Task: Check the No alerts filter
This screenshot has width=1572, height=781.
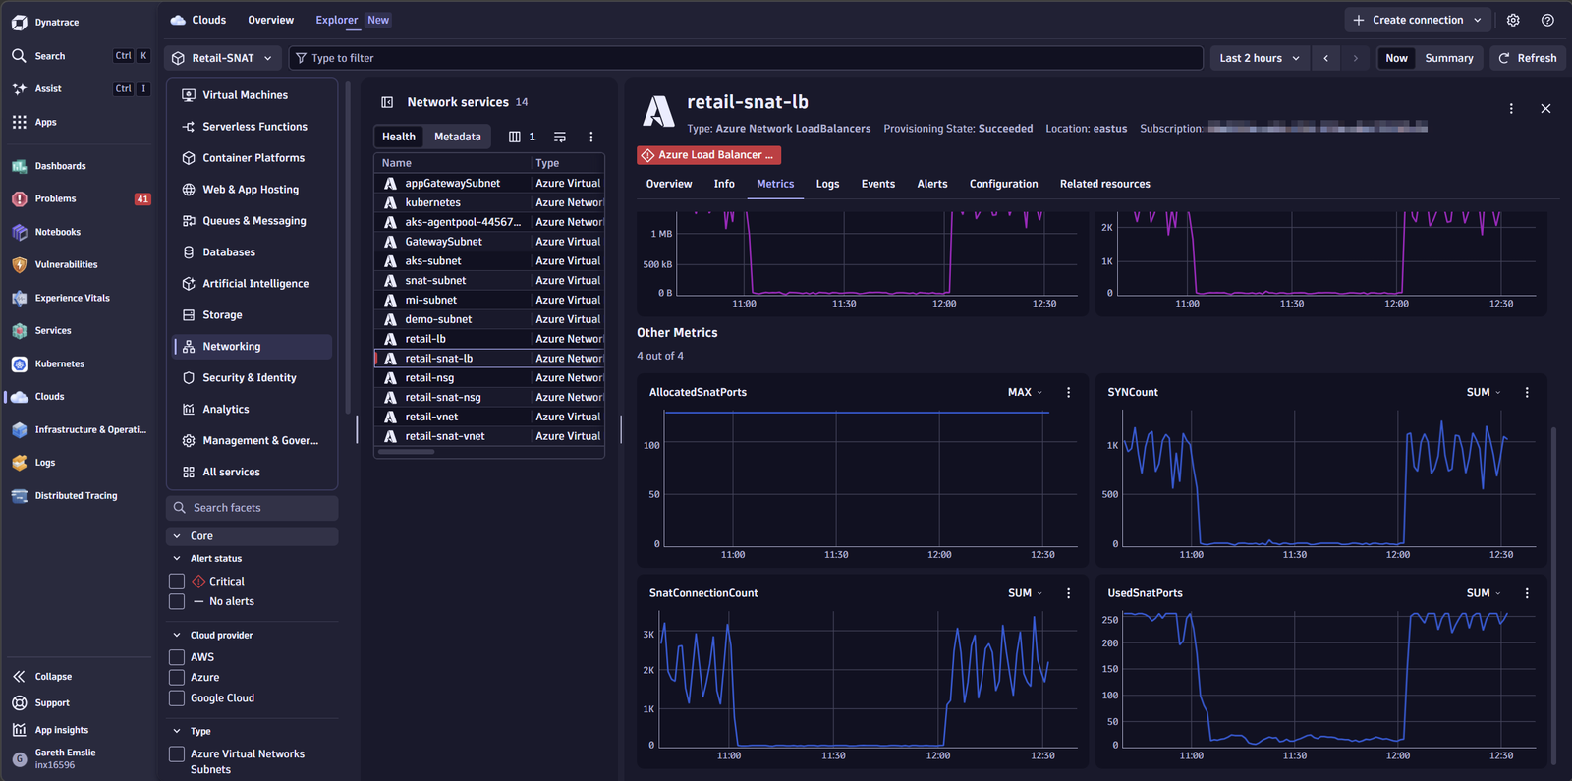Action: [x=177, y=601]
